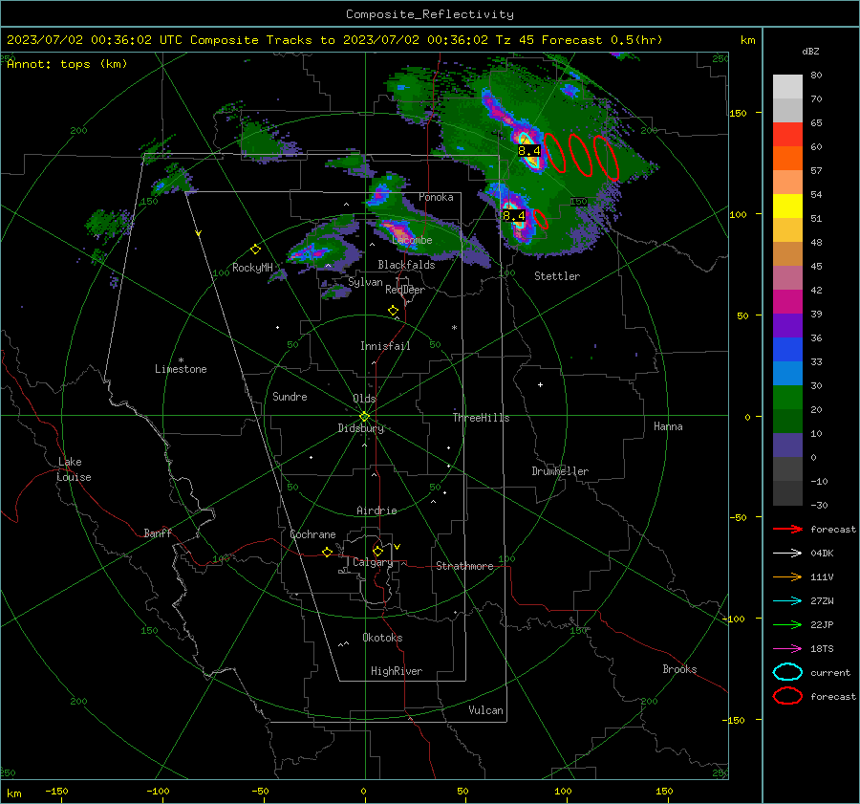The height and width of the screenshot is (804, 860).
Task: Click the Composite_Reflectivity title
Action: 430,14
